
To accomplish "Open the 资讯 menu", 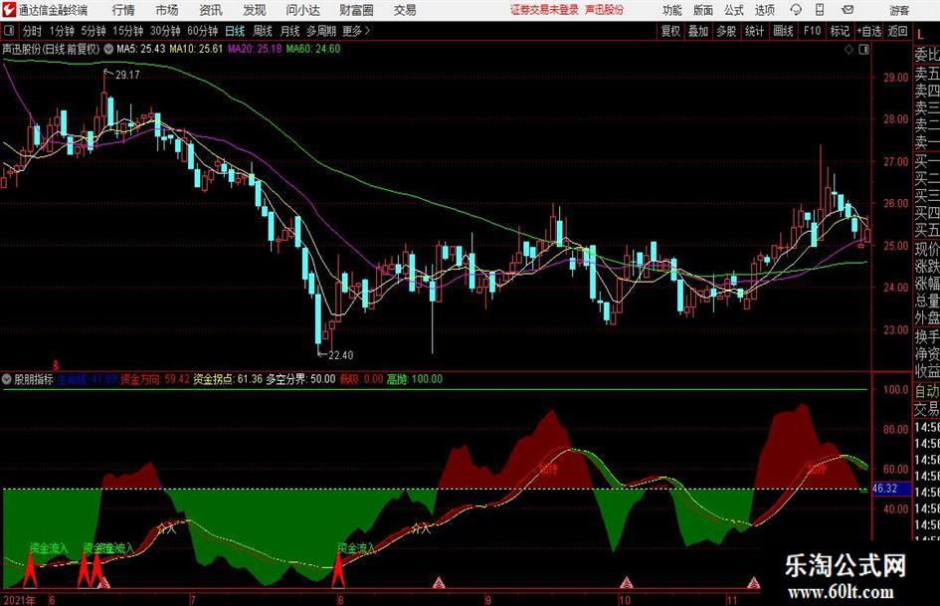I will point(211,10).
